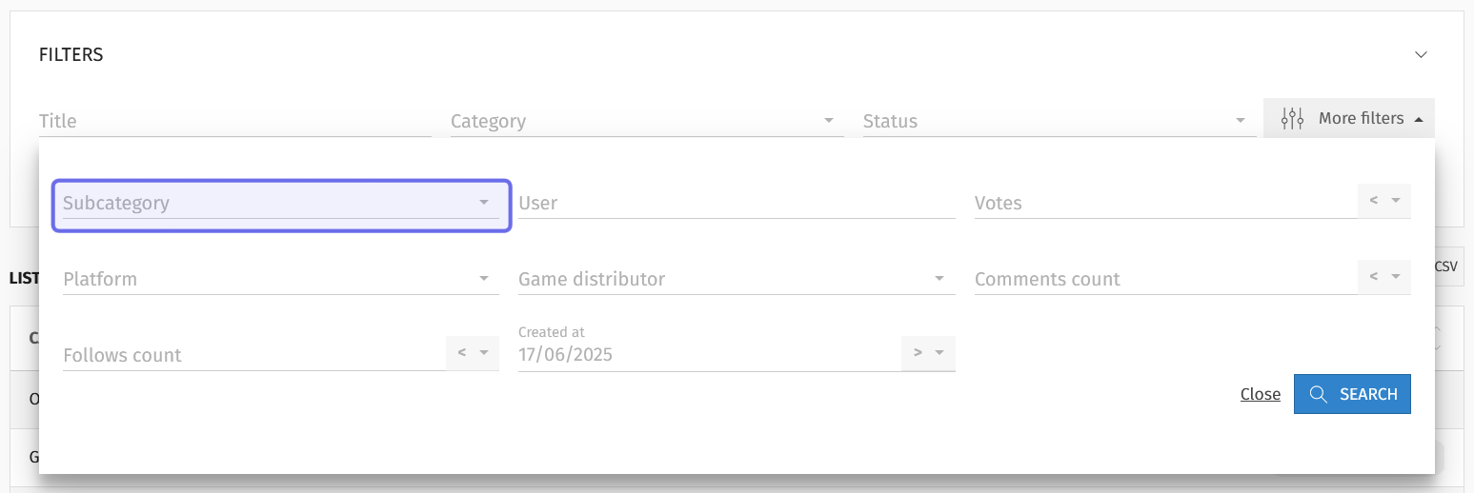Screen dimensions: 1474x493
Task: Open the Subcategory dropdown
Action: pyautogui.click(x=281, y=204)
